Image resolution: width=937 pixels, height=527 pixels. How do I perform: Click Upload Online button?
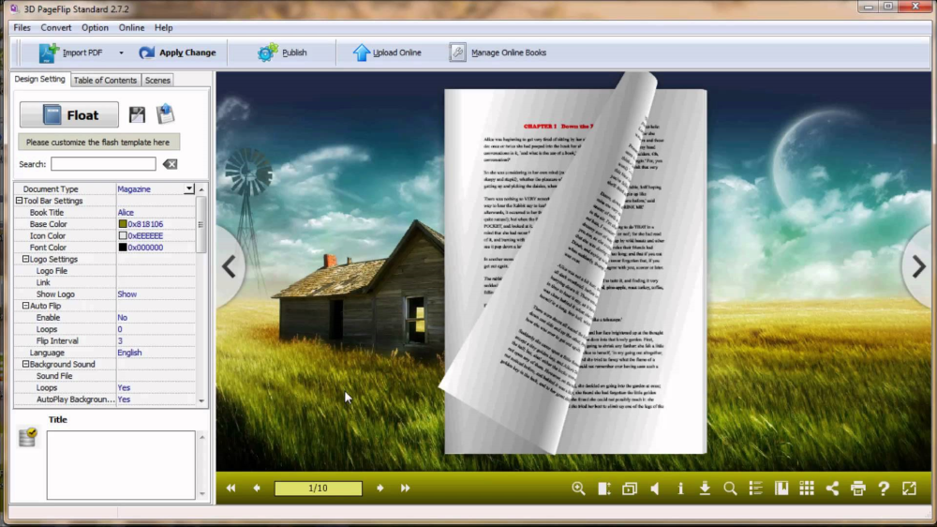tap(387, 53)
